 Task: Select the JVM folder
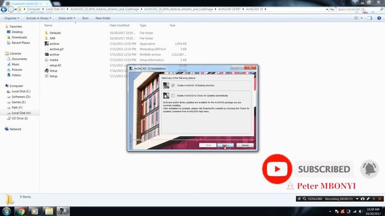(52, 38)
